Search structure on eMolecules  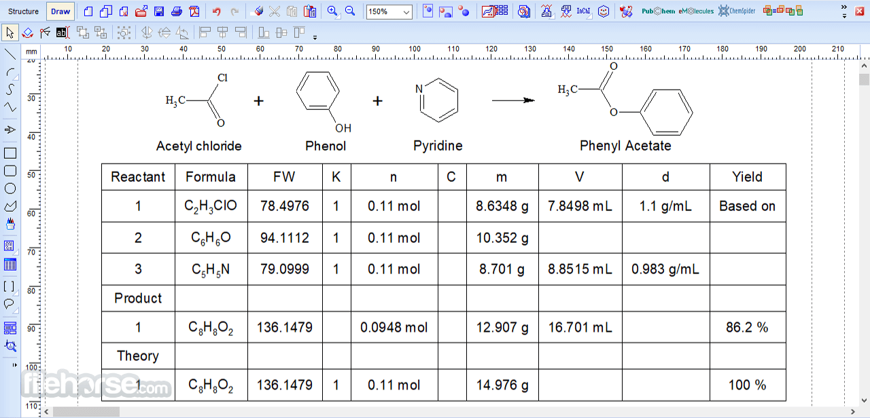696,12
